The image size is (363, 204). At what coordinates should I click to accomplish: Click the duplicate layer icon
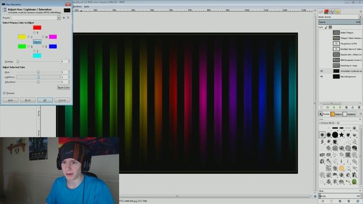(347, 108)
